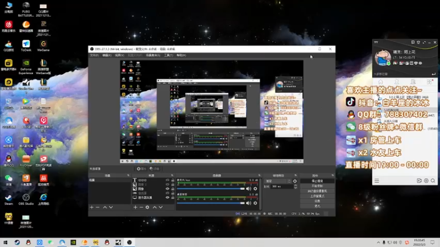Add a new source with the plus icon

point(135,207)
